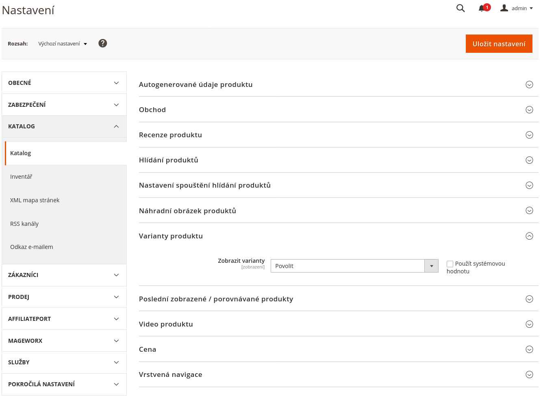Expand Obchod section circle arrow
Image resolution: width=541 pixels, height=396 pixels.
click(x=529, y=110)
